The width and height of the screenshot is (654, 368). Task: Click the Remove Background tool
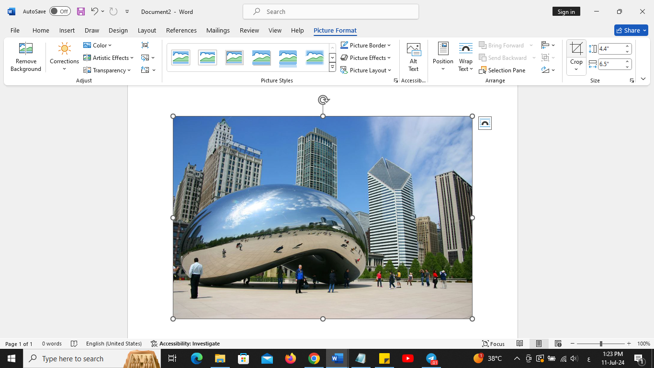[x=26, y=57]
